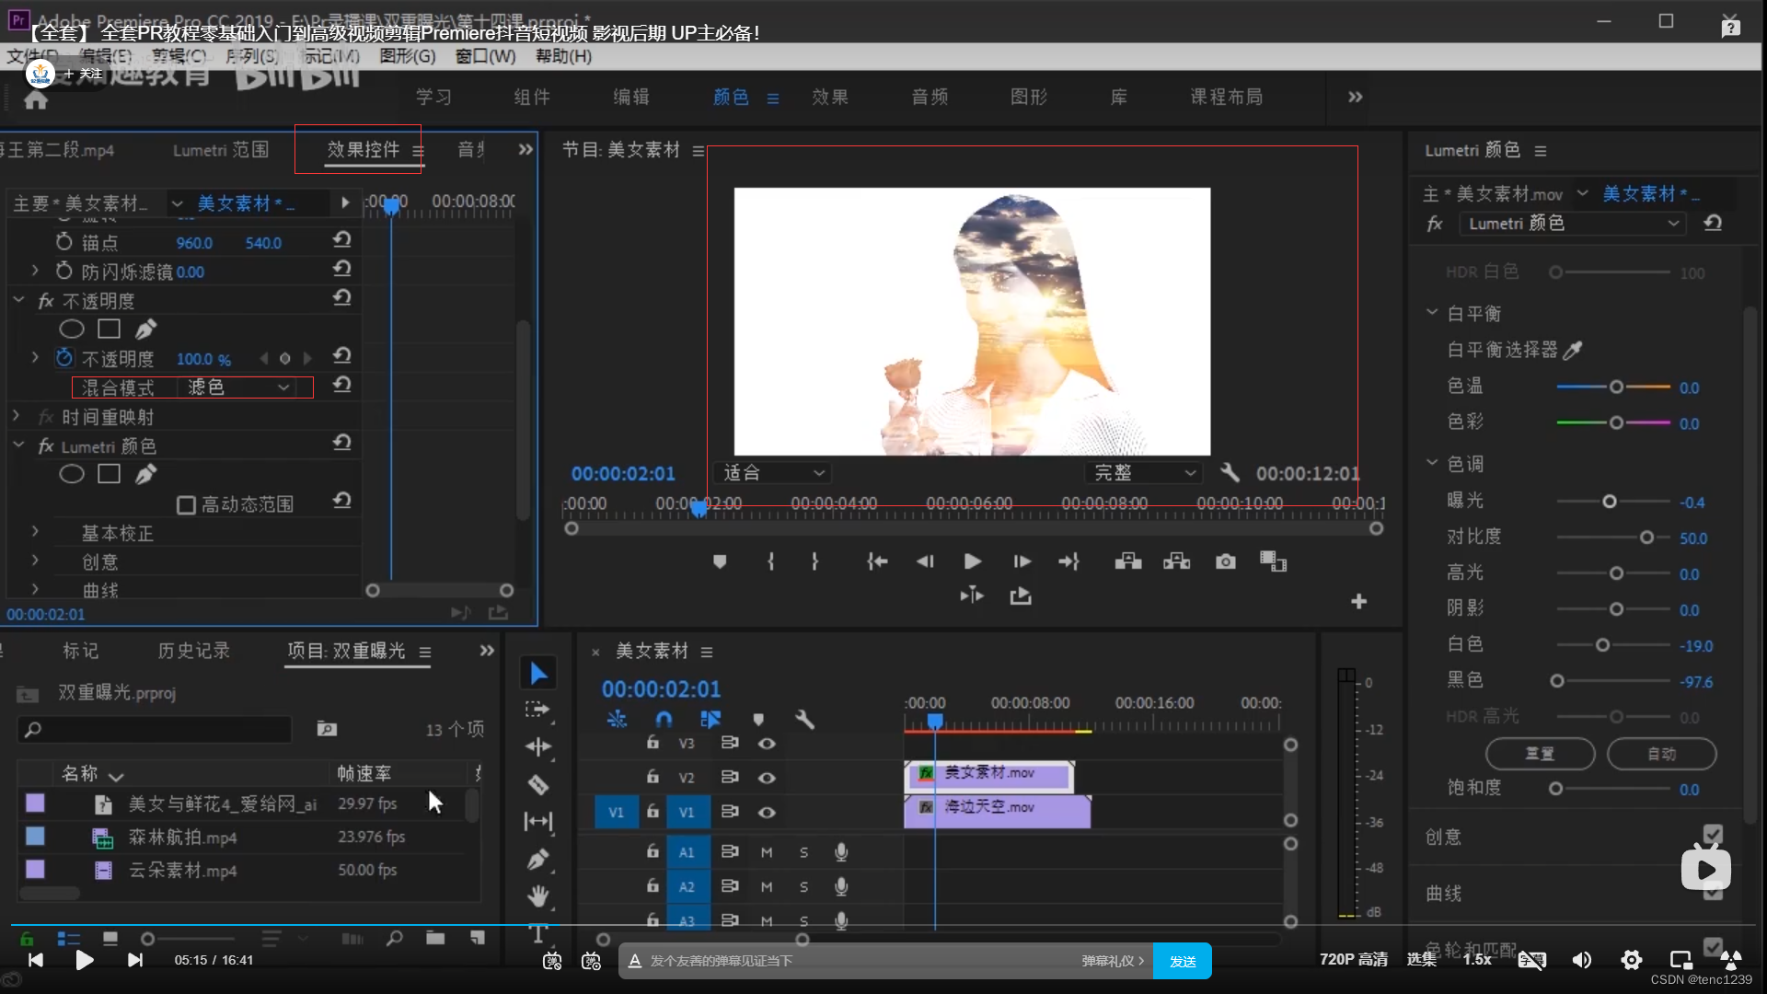The height and width of the screenshot is (994, 1767).
Task: Select the Razor tool in the toolbar
Action: coord(538,784)
